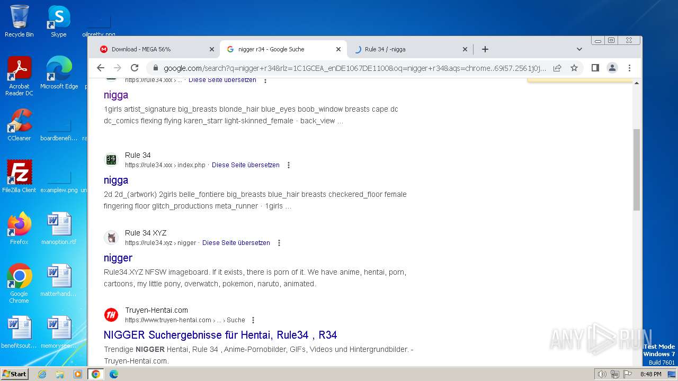Go back using the Chrome back arrow
The height and width of the screenshot is (381, 678).
[101, 68]
